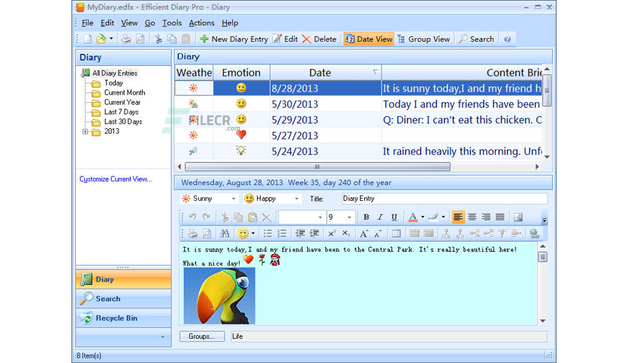628x363 pixels.
Task: Switch to Date View
Action: tap(369, 39)
